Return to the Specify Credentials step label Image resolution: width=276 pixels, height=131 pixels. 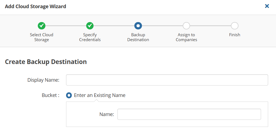pos(90,37)
